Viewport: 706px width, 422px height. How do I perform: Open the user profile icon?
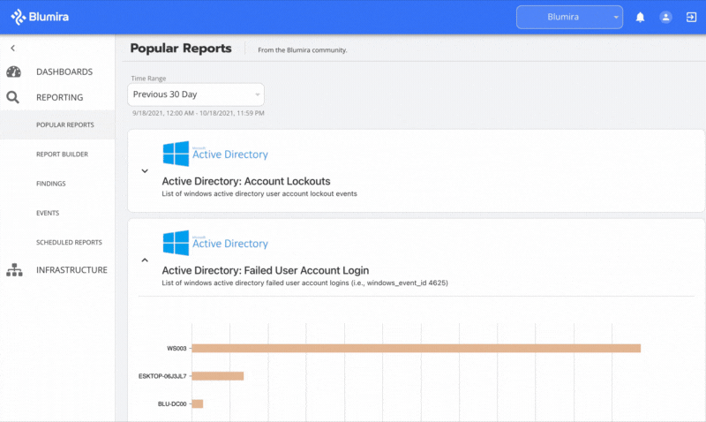pos(665,17)
